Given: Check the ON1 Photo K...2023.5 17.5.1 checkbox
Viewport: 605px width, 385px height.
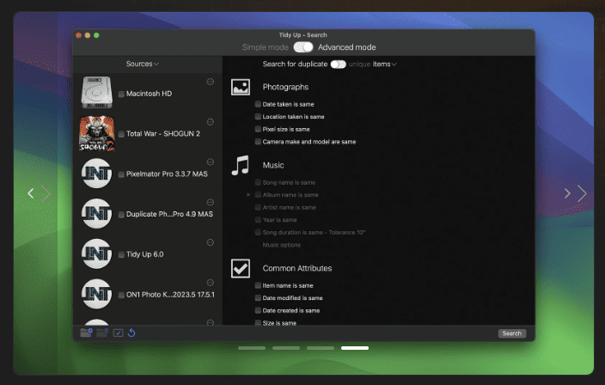Looking at the screenshot, I should tap(121, 295).
